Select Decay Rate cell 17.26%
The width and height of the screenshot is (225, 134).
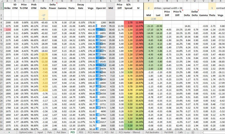[x=81, y=129]
